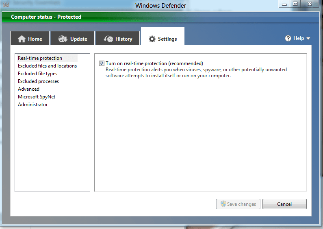This screenshot has width=323, height=229.
Task: Maximize the Windows Defender window
Action: pyautogui.click(x=295, y=4)
